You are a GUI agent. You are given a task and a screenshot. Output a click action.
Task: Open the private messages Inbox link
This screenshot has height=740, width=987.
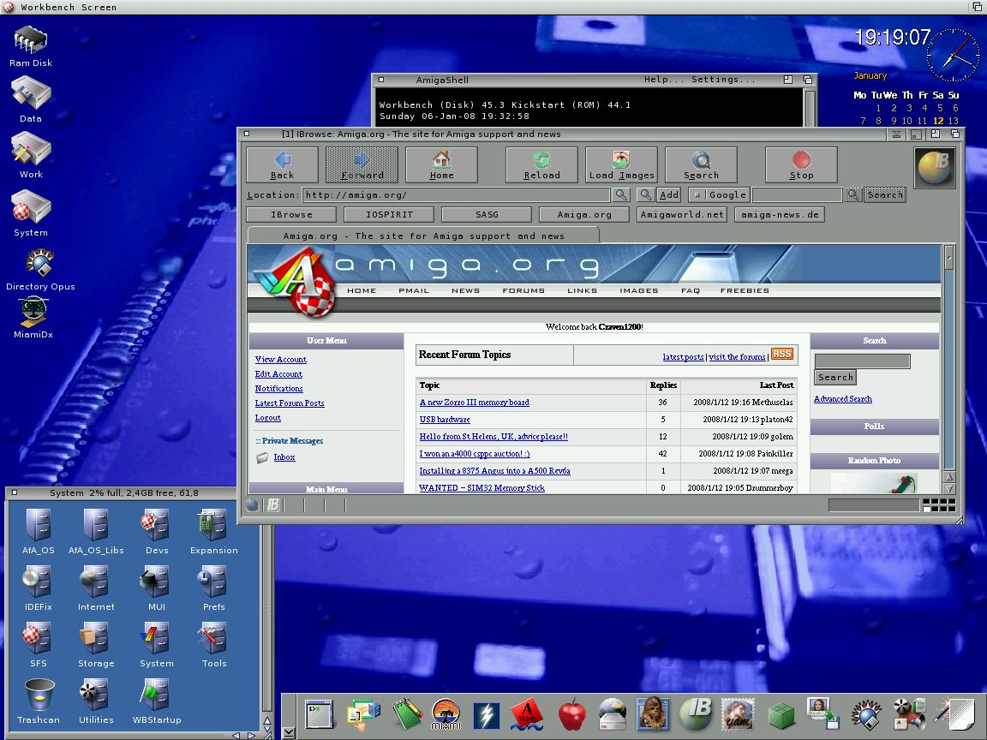[x=284, y=457]
